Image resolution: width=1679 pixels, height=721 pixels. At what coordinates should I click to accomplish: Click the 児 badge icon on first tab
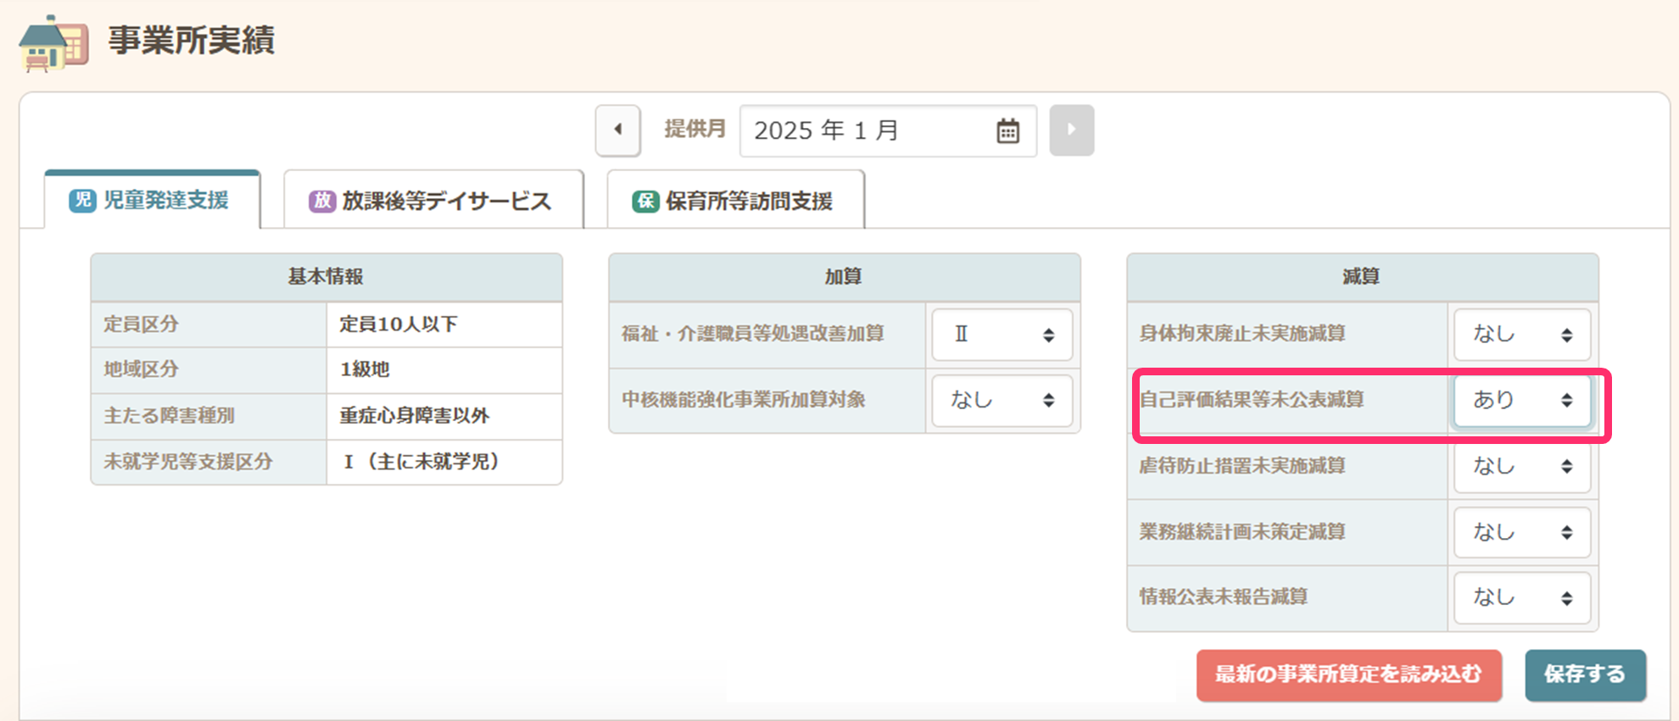[x=82, y=201]
